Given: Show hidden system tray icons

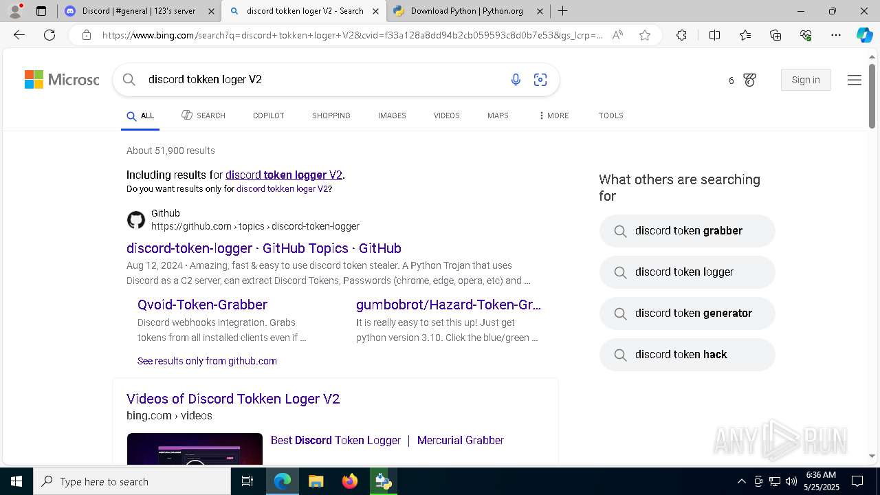Looking at the screenshot, I should point(741,481).
